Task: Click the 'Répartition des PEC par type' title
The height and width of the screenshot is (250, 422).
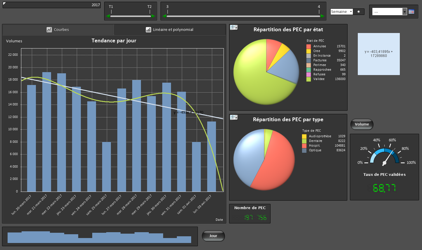Action: (x=288, y=119)
